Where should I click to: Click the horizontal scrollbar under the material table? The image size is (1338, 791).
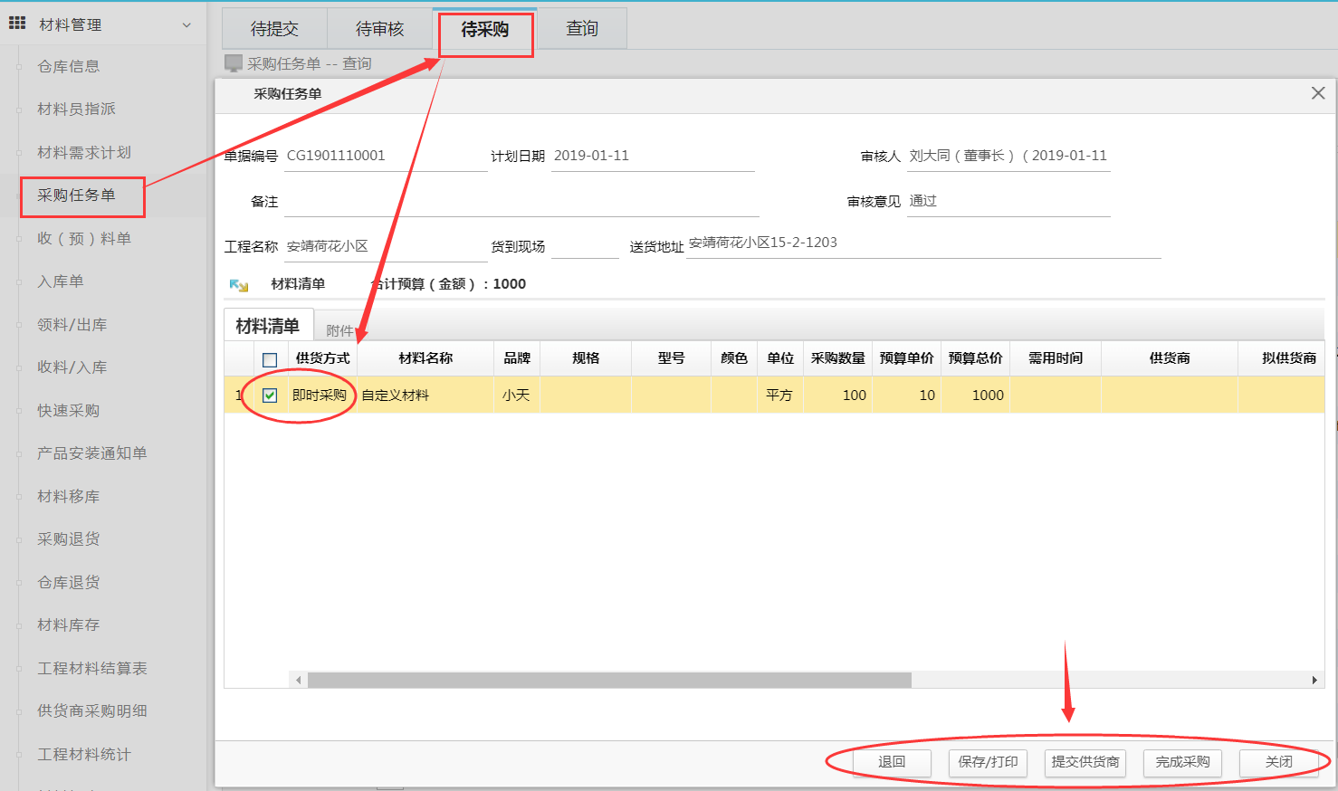pyautogui.click(x=608, y=680)
